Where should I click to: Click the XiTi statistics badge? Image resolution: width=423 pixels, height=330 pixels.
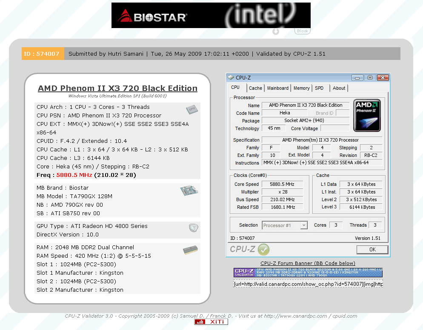pyautogui.click(x=211, y=321)
